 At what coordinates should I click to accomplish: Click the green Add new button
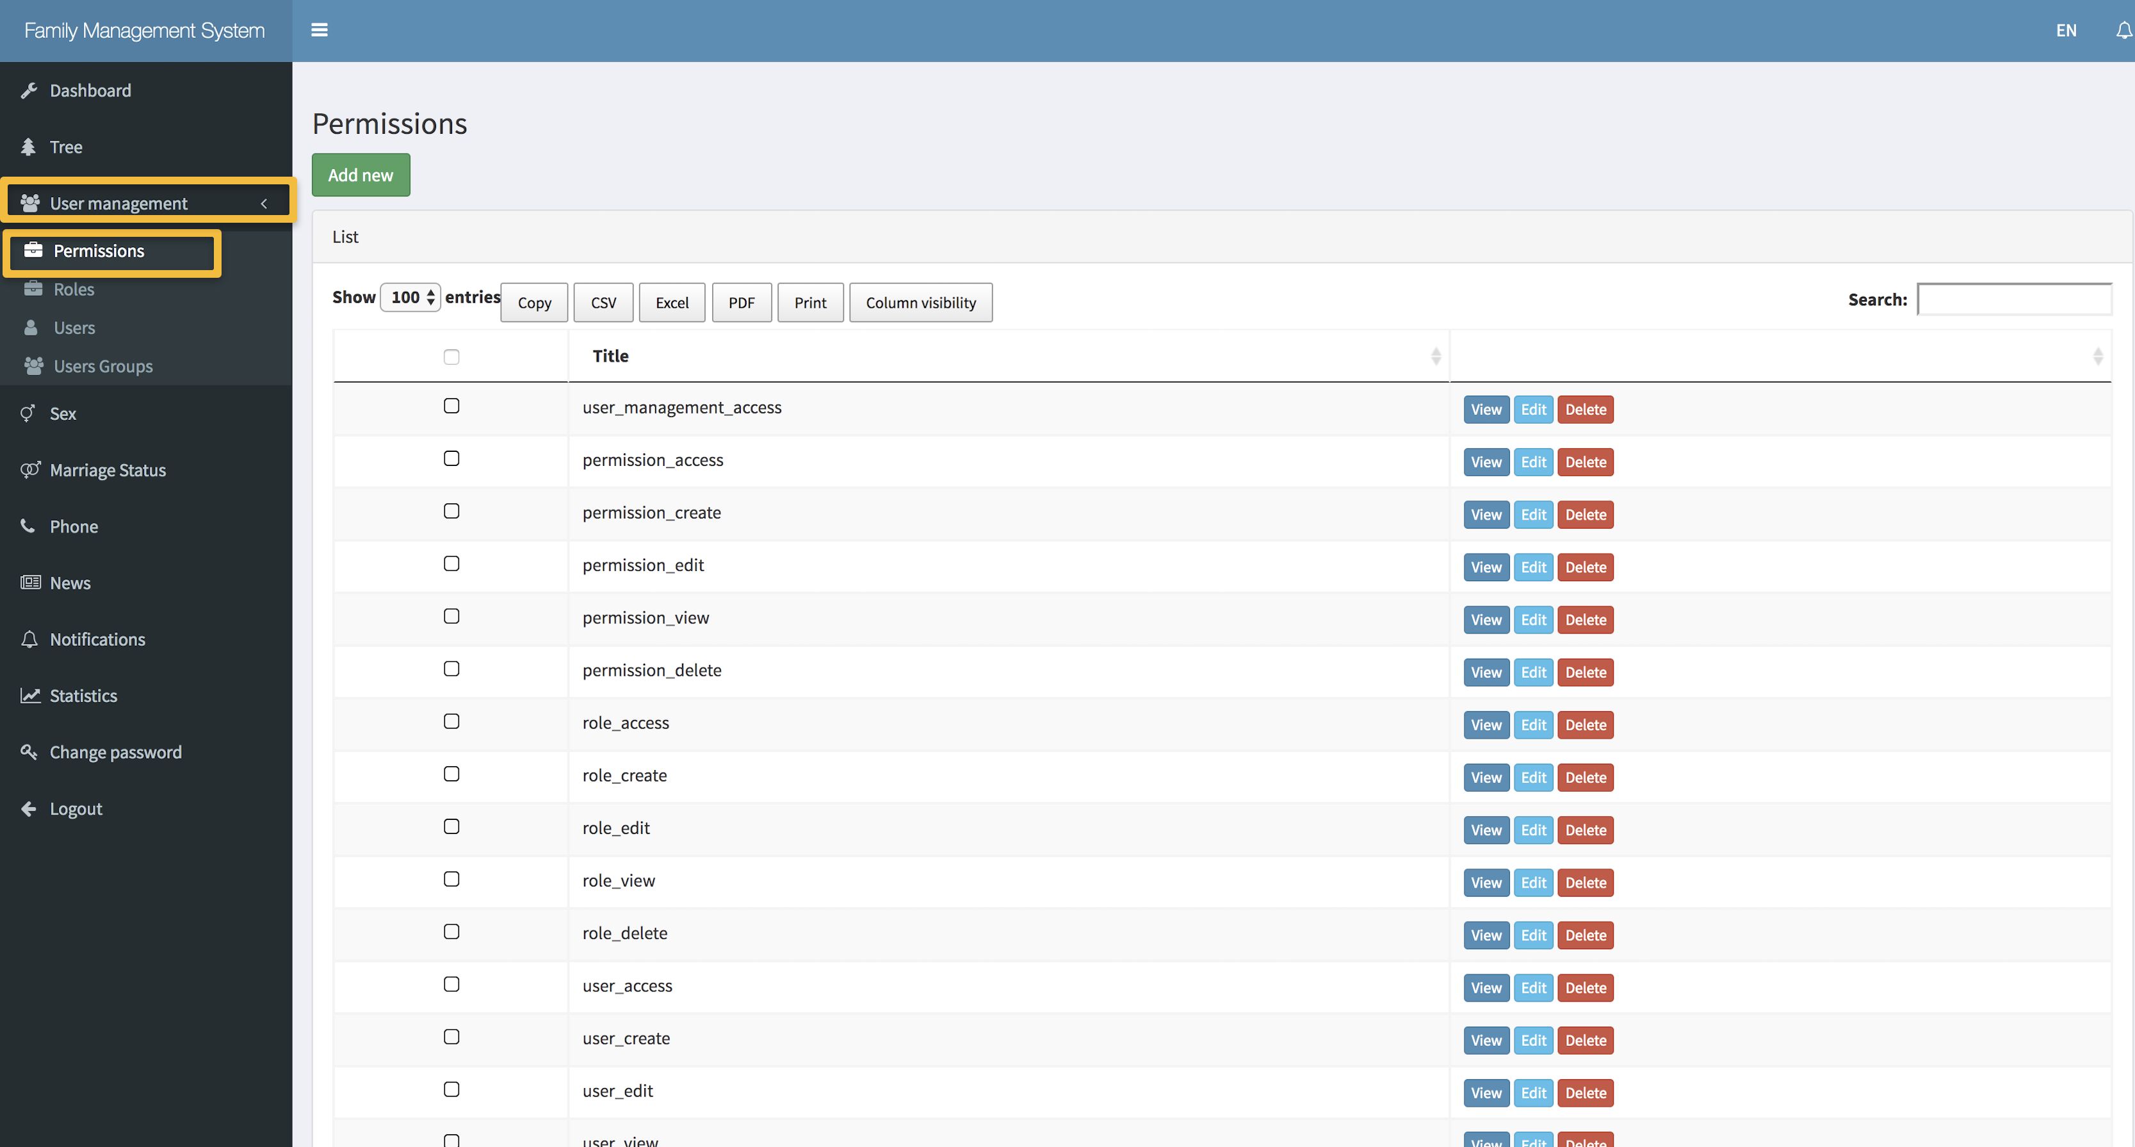click(361, 175)
